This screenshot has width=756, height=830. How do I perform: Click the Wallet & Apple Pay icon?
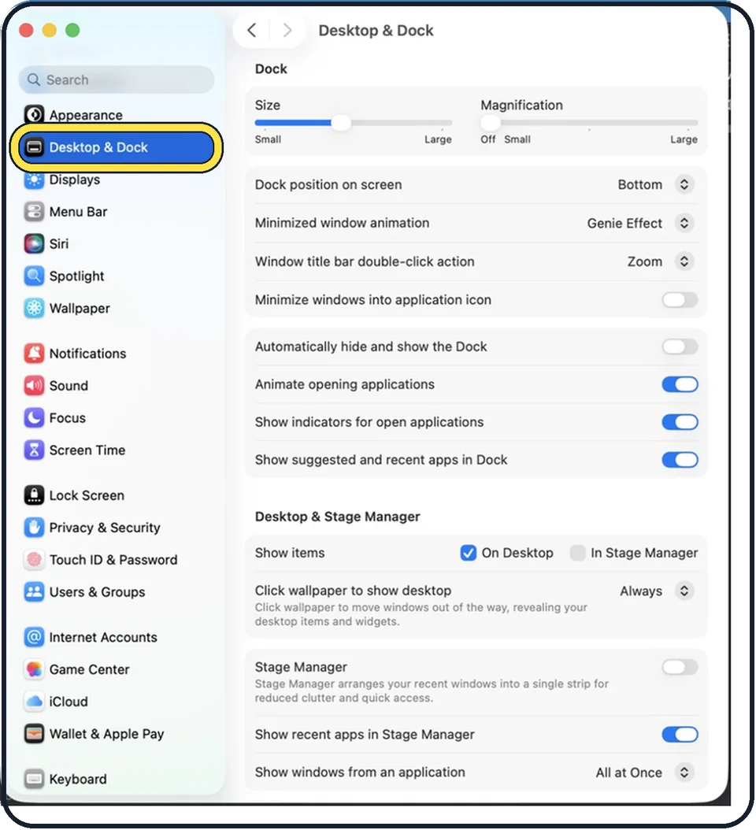[x=35, y=734]
